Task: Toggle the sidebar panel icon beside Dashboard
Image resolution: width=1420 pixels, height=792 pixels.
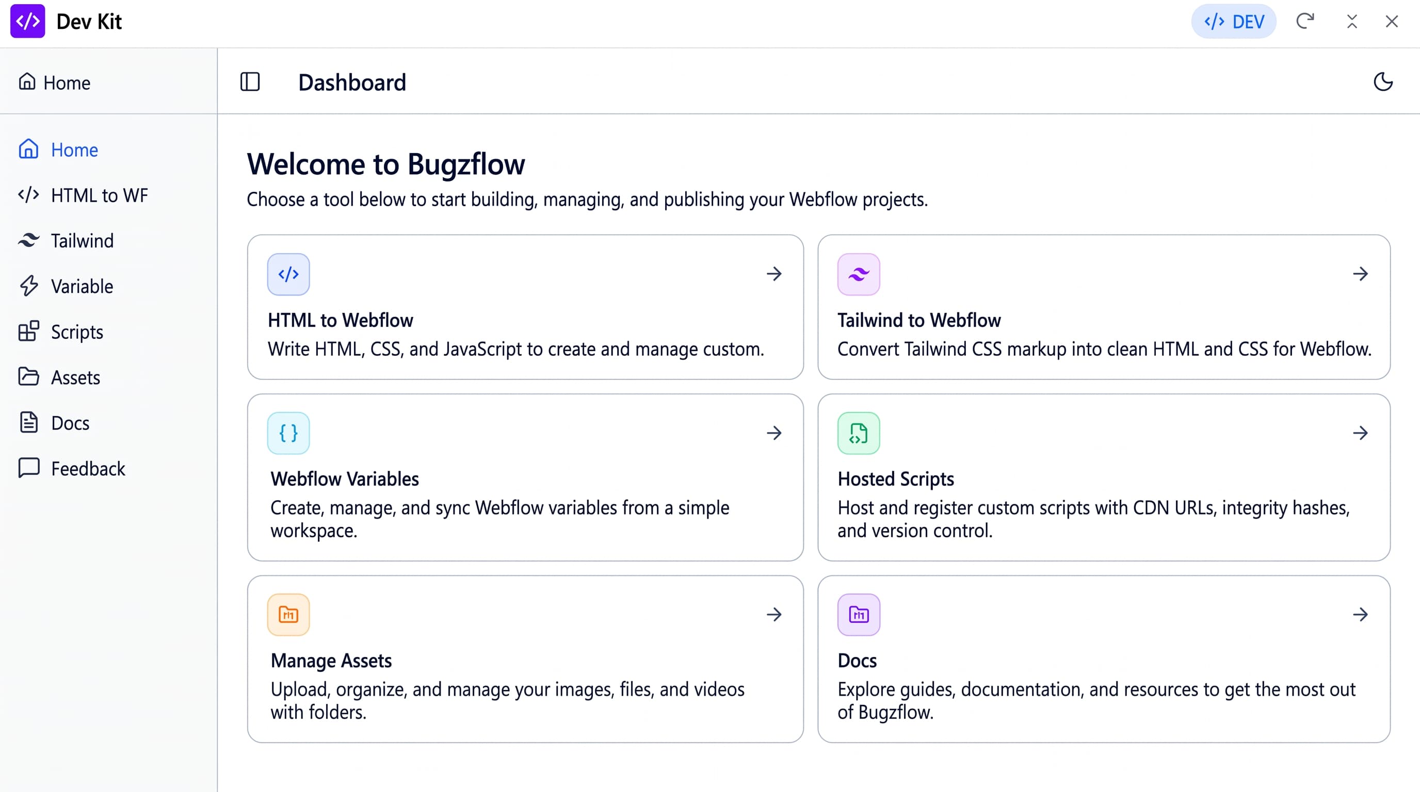Action: pos(250,82)
